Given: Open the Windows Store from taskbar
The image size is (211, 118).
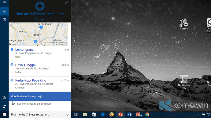Looking at the screenshot, I should coord(94,114).
